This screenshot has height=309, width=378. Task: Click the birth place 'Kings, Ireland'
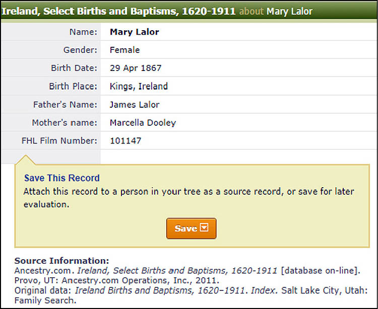click(x=139, y=86)
